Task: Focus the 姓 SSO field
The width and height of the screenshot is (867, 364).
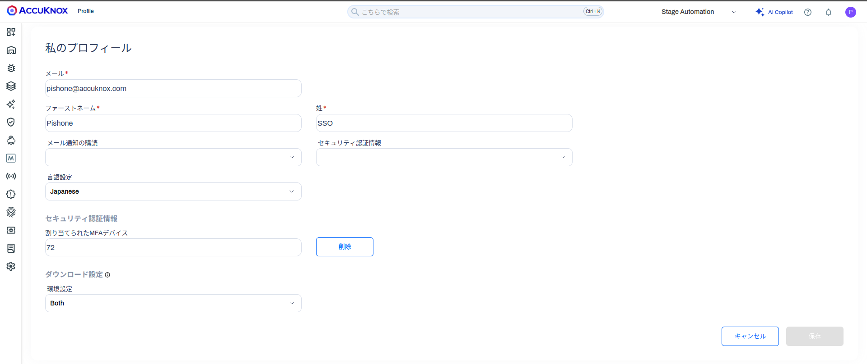Action: click(x=444, y=123)
